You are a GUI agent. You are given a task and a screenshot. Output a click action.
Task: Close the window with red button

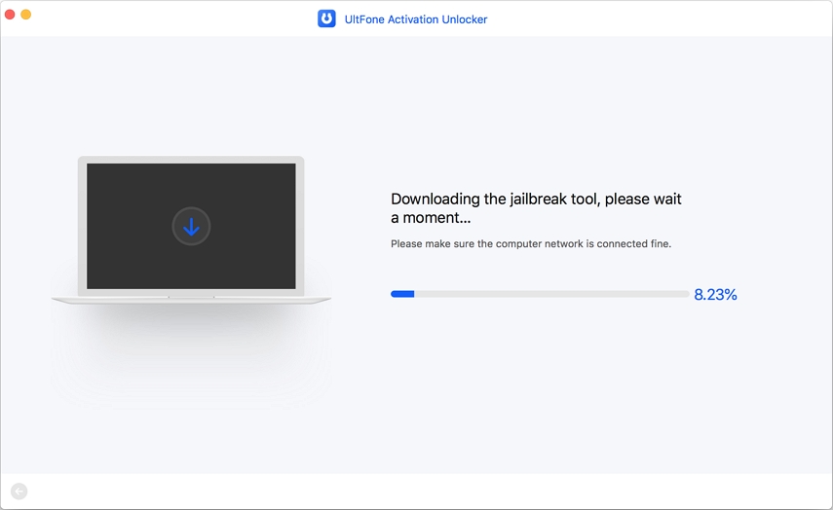pos(10,15)
